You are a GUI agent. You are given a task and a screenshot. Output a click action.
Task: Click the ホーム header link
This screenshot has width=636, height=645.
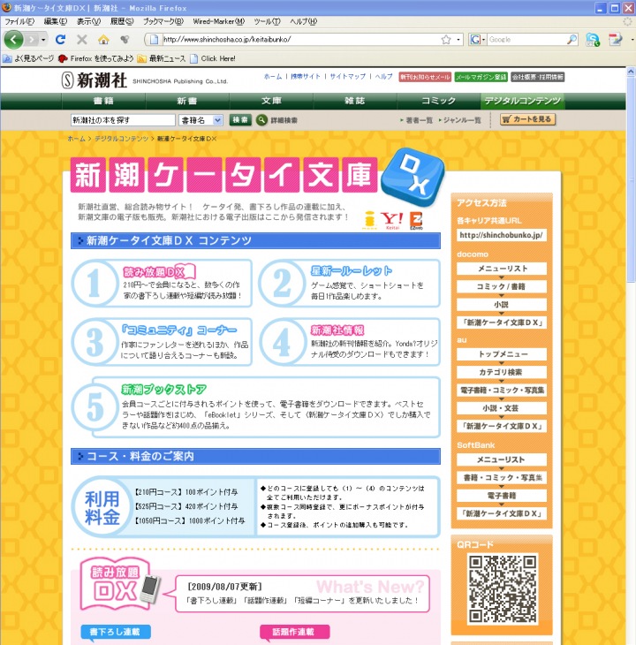pyautogui.click(x=273, y=77)
